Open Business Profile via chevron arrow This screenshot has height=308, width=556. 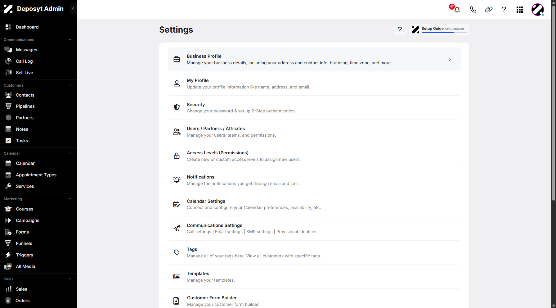(450, 59)
